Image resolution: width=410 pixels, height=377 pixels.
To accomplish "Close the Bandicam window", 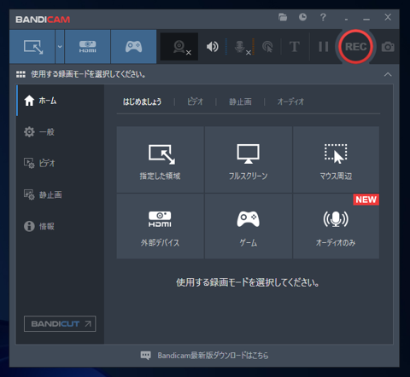I will click(x=388, y=17).
